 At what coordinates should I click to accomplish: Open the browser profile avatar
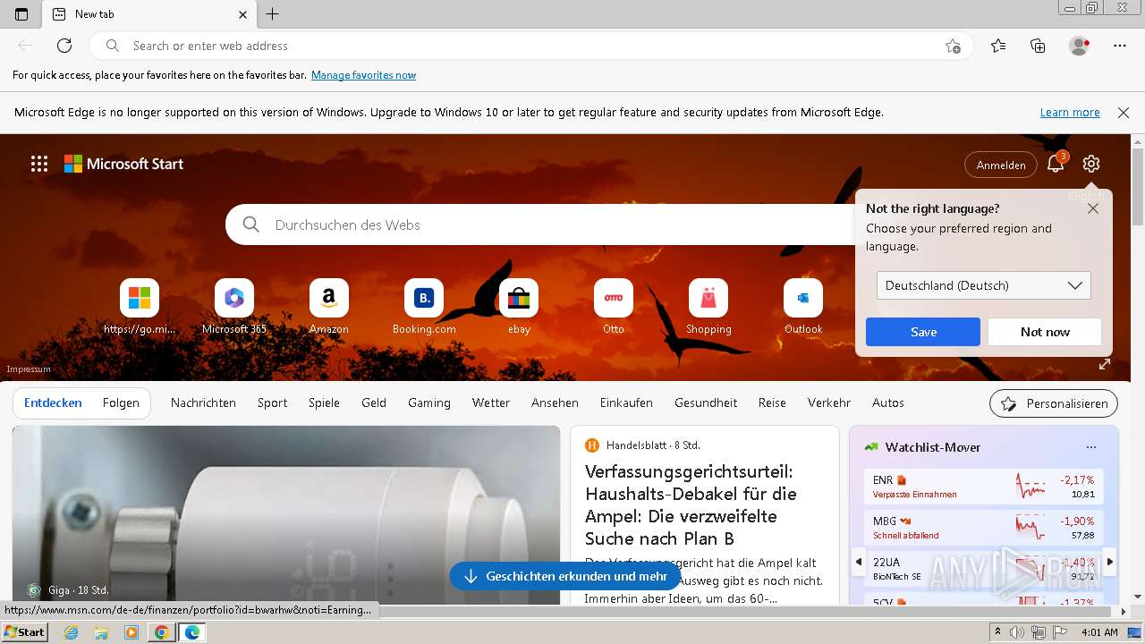pos(1080,46)
